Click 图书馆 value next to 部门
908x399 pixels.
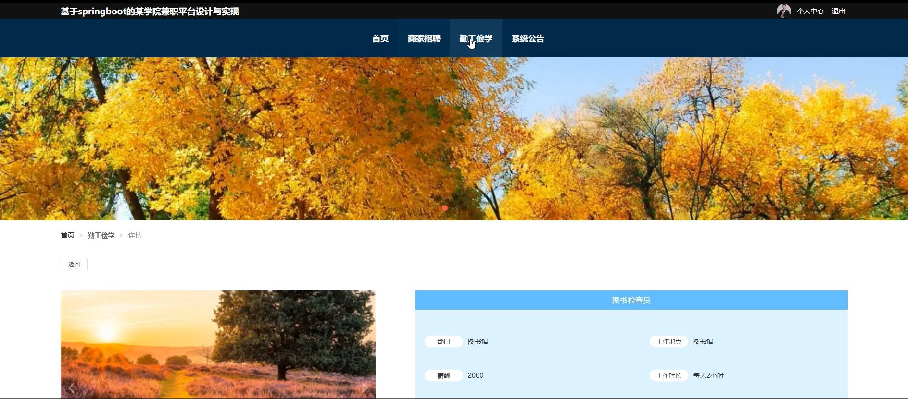point(478,341)
